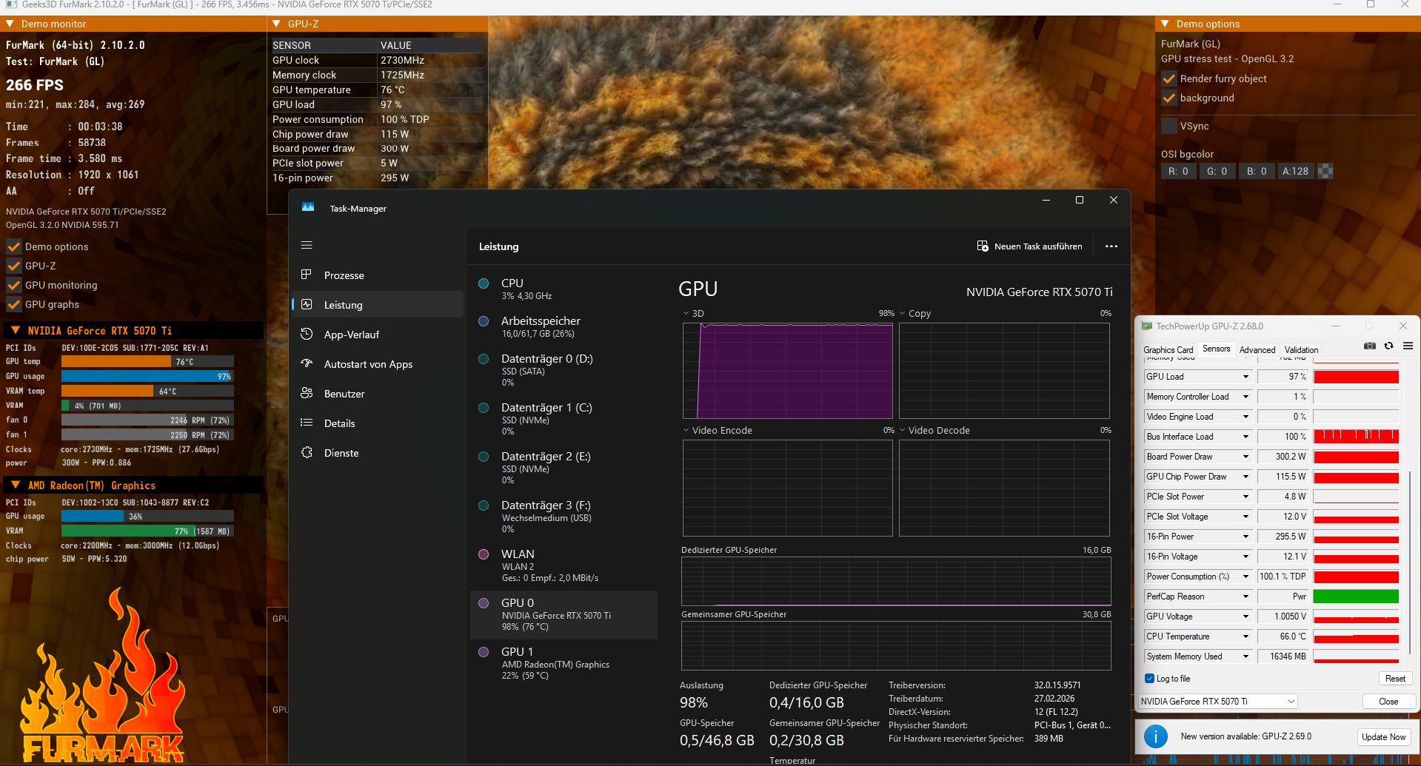
Task: Open the Video Decode graph dropdown
Action: click(903, 430)
